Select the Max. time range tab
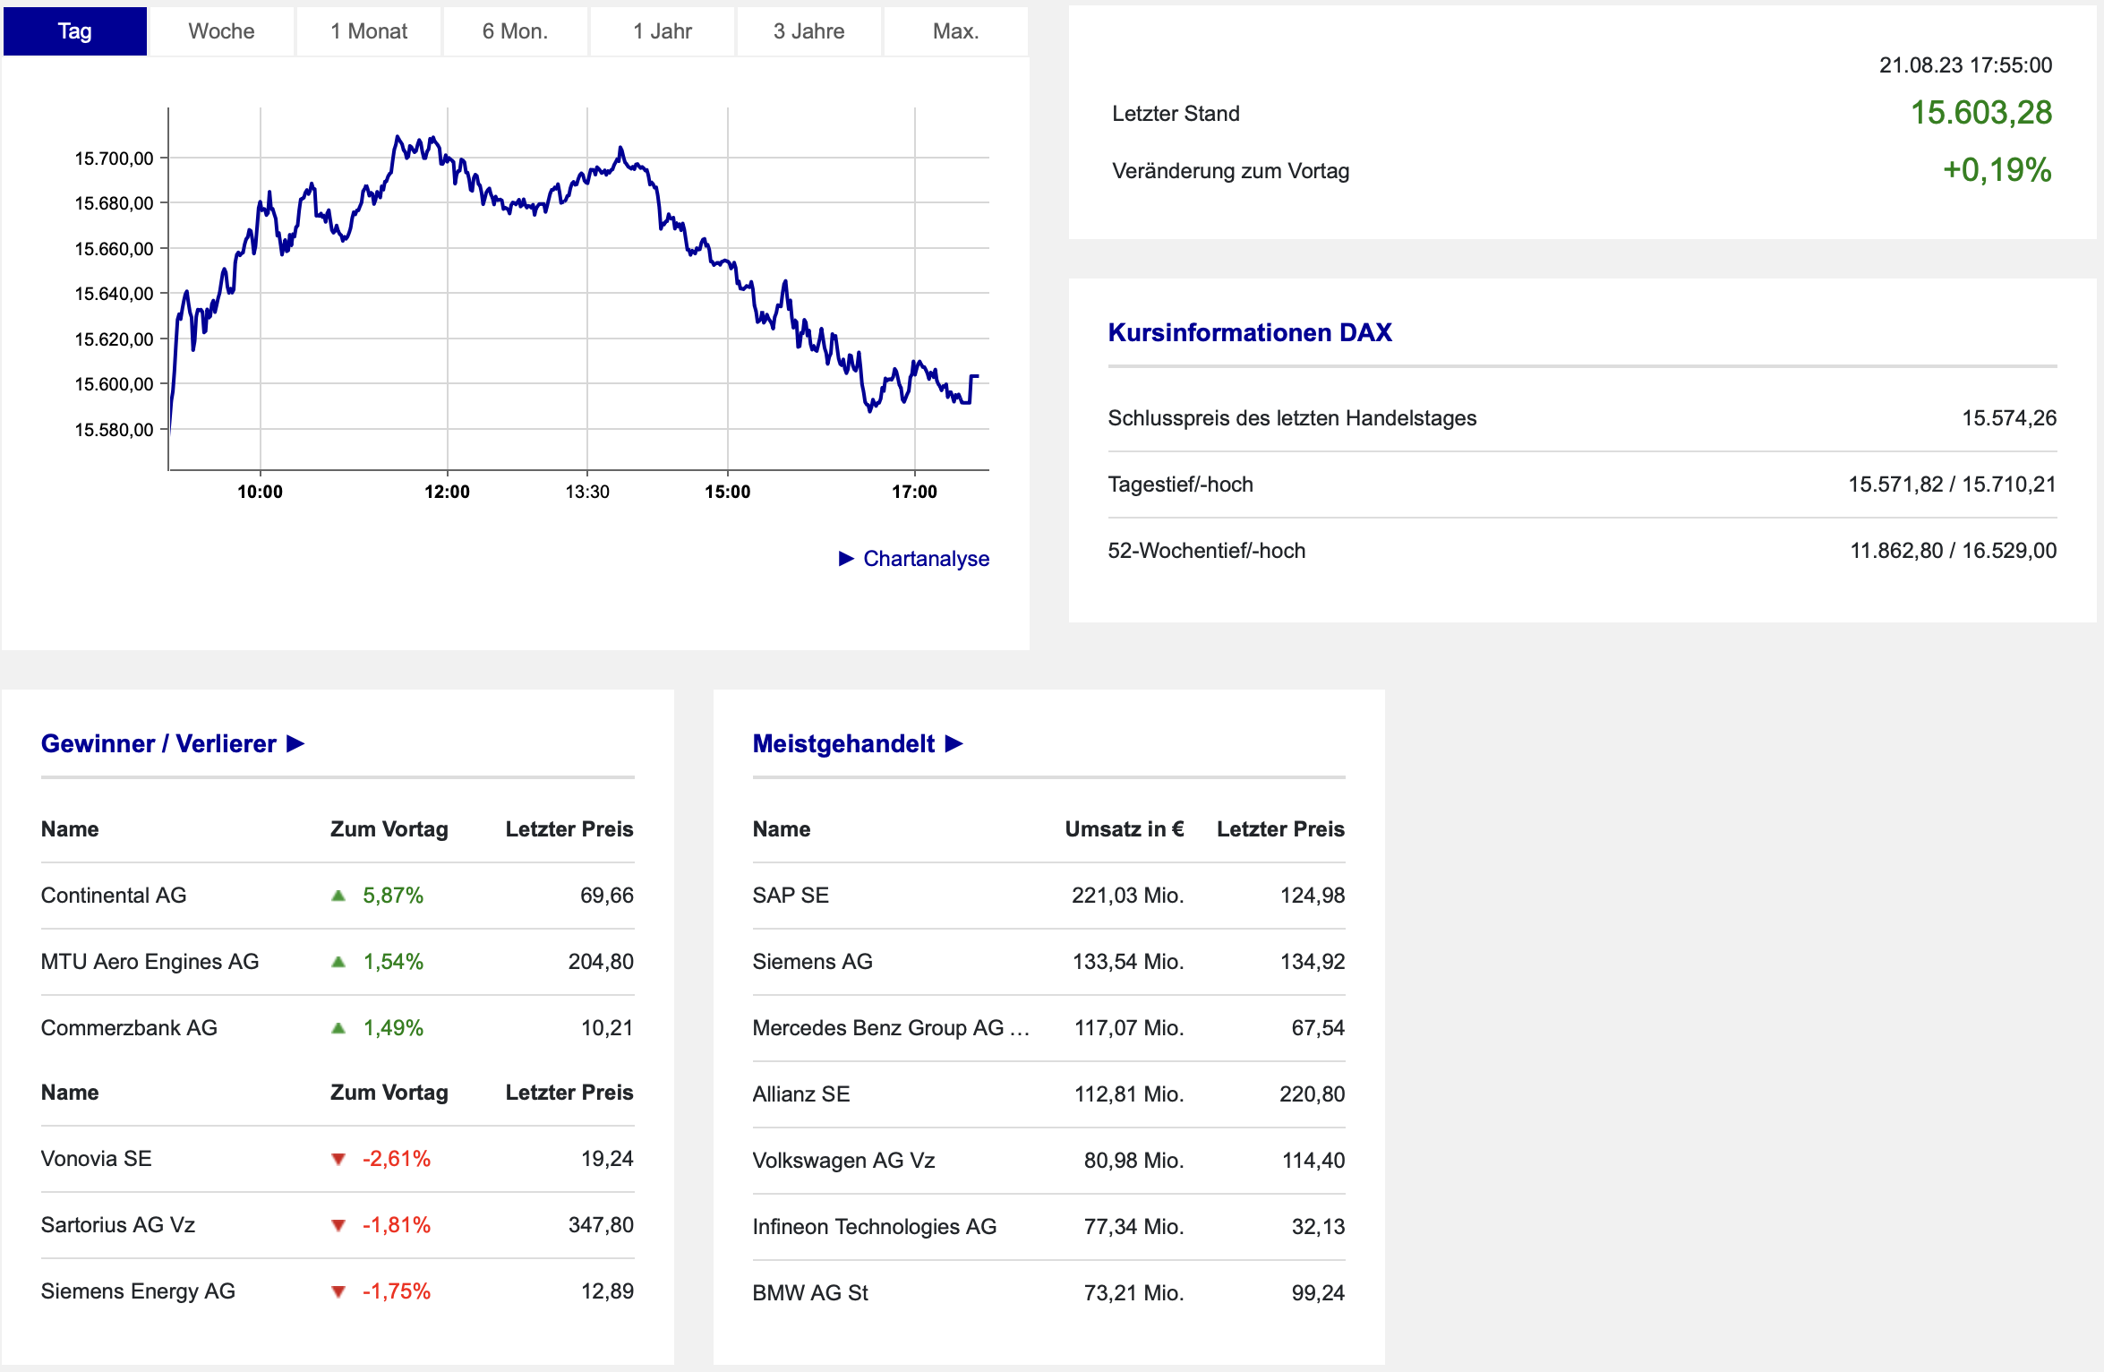This screenshot has width=2104, height=1372. point(955,31)
